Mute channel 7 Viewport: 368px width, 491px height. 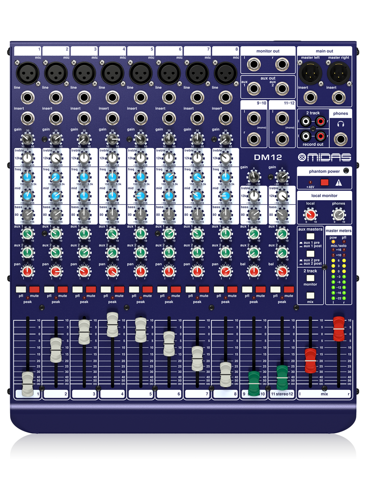tap(204, 289)
